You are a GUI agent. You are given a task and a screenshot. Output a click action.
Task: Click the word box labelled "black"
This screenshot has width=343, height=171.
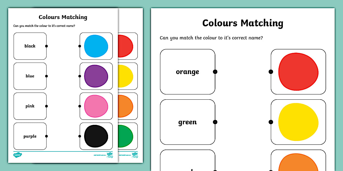tap(30, 46)
